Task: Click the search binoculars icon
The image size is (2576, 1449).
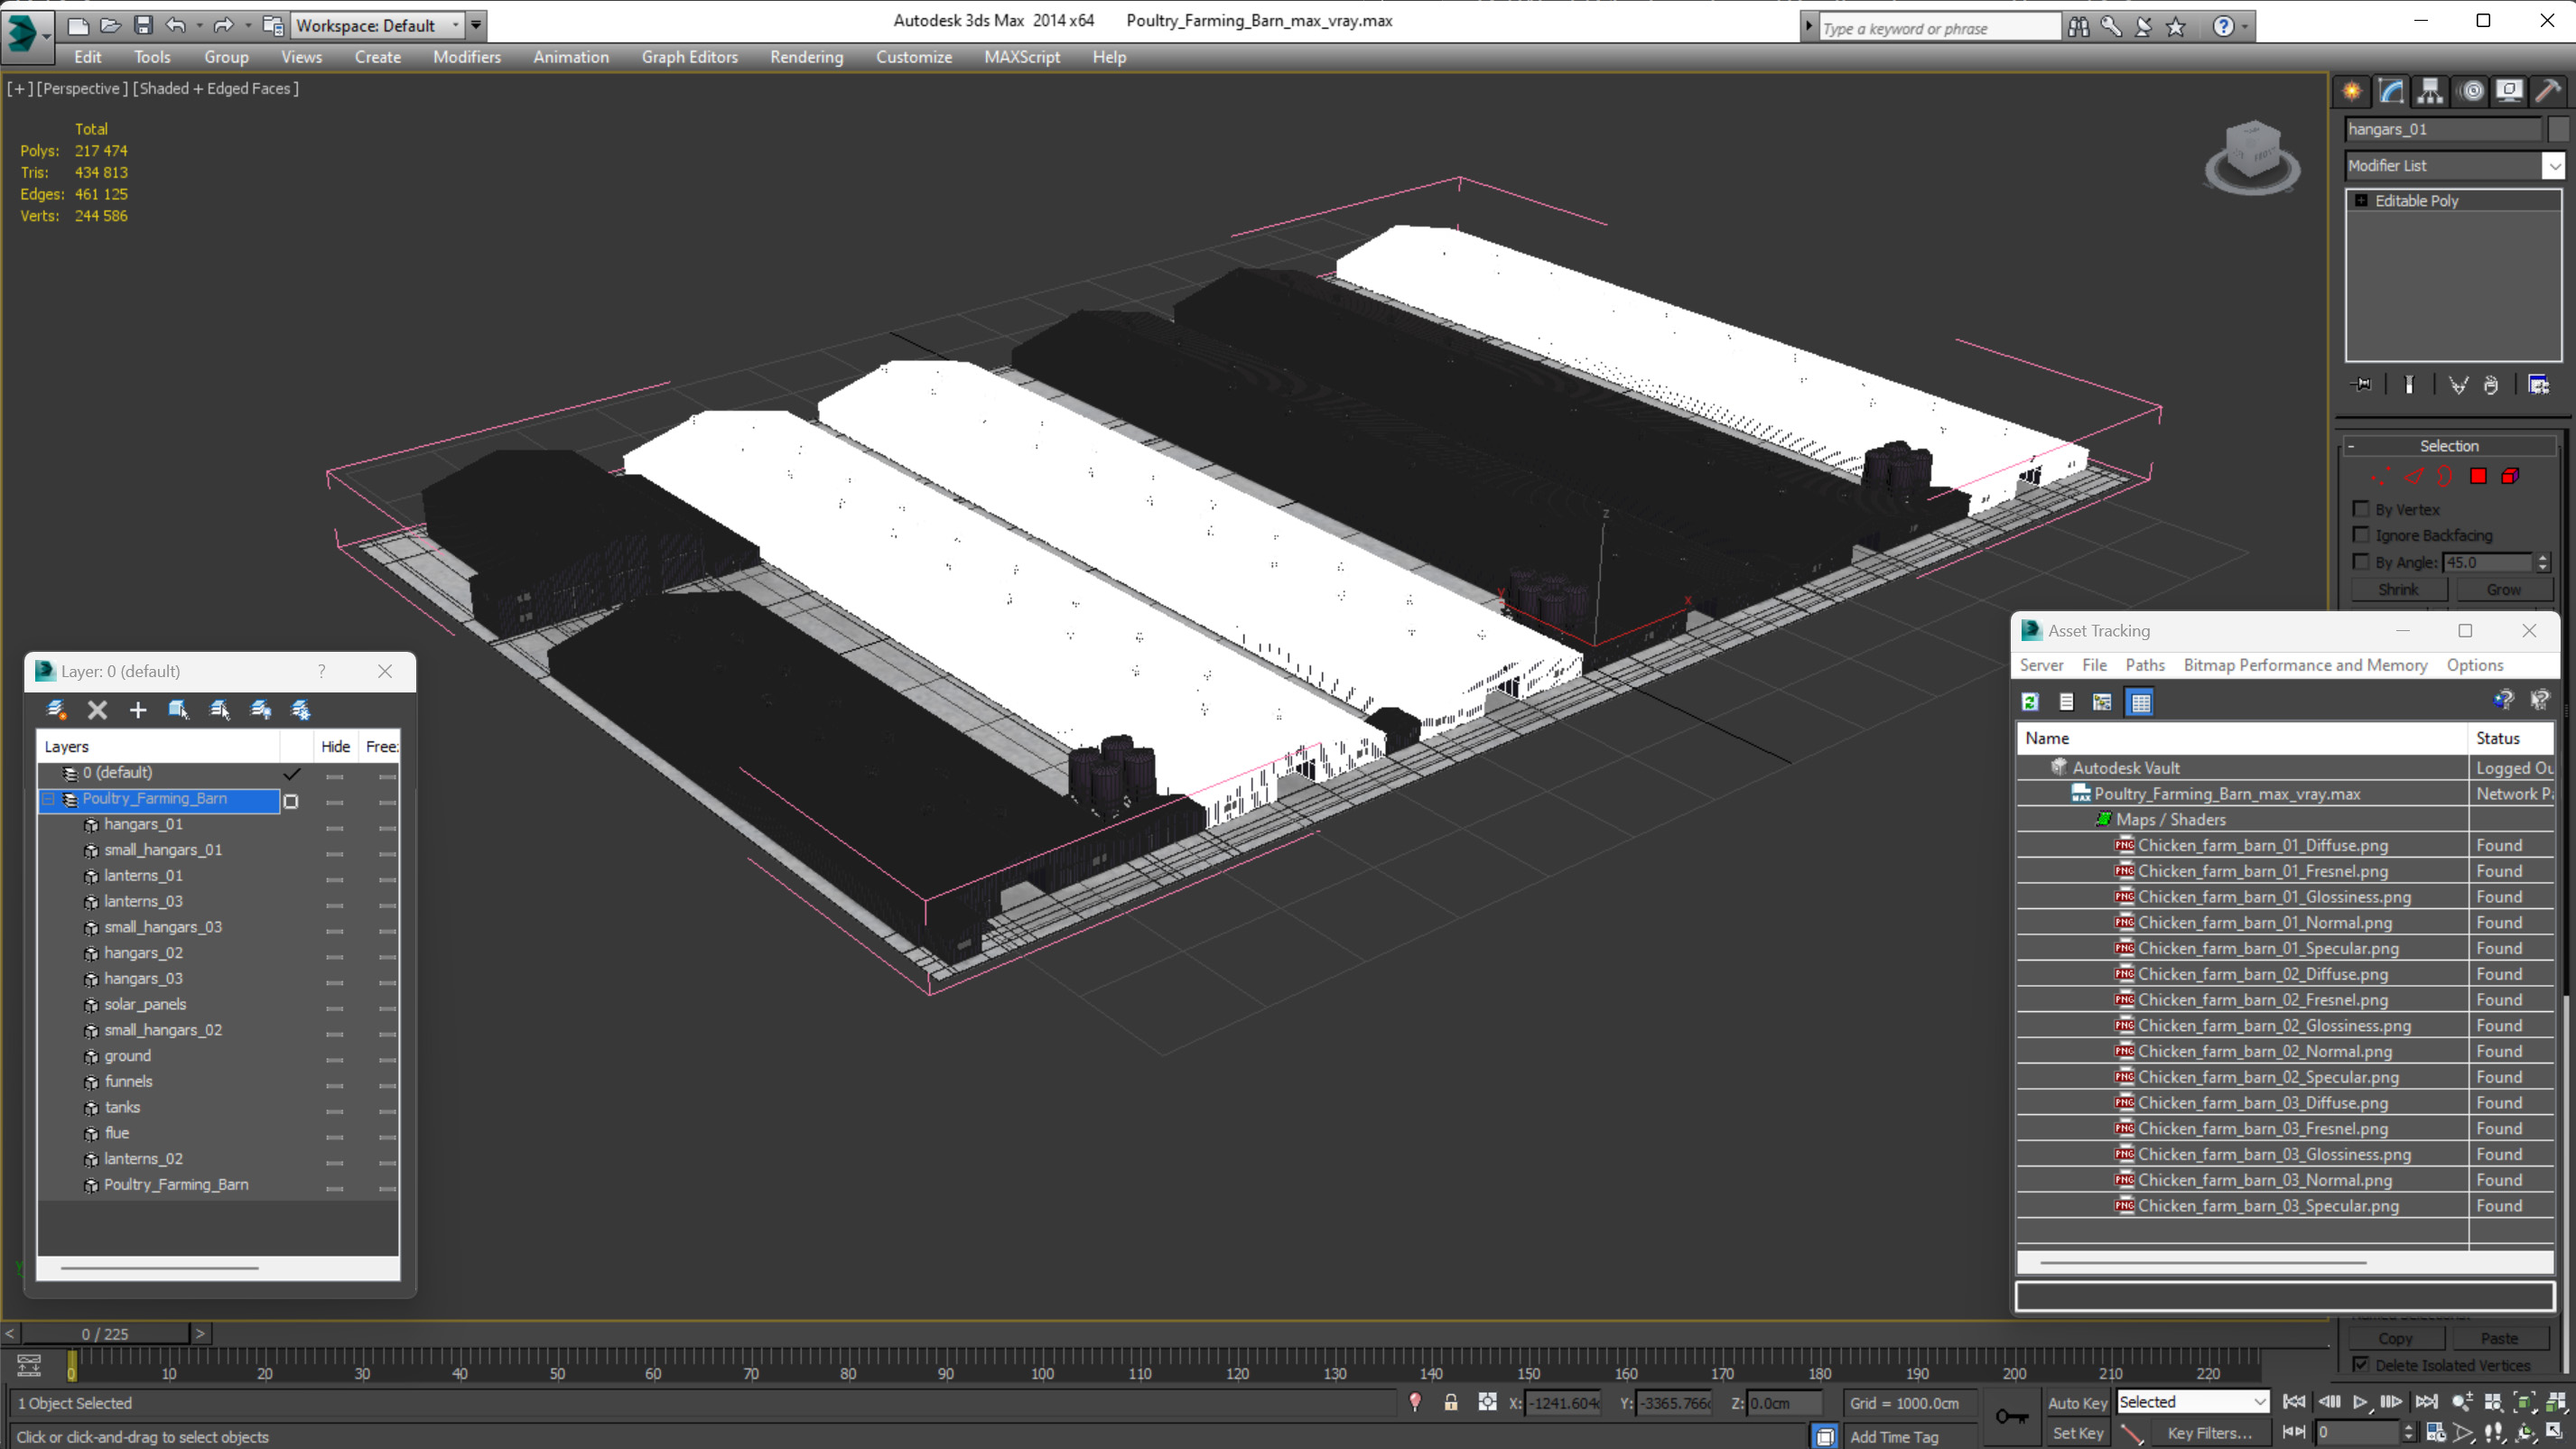Action: pyautogui.click(x=2078, y=27)
